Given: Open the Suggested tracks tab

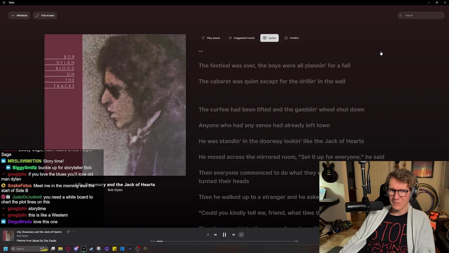Looking at the screenshot, I should point(242,38).
